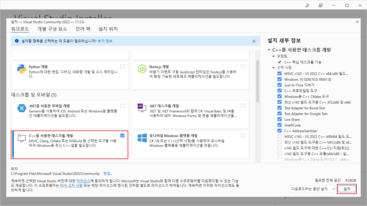
Task: Open the 추가 정보 link
Action: pyautogui.click(x=105, y=41)
